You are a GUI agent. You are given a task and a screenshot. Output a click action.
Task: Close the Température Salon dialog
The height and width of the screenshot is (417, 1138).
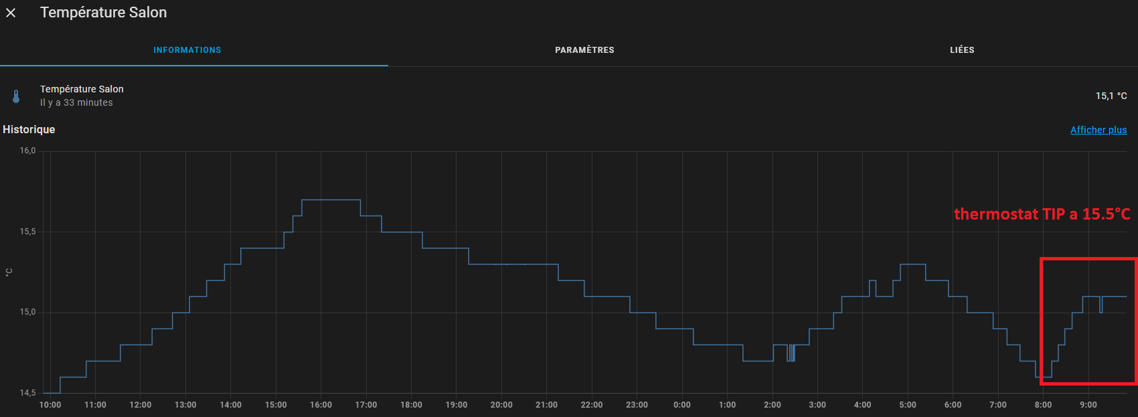pos(11,13)
